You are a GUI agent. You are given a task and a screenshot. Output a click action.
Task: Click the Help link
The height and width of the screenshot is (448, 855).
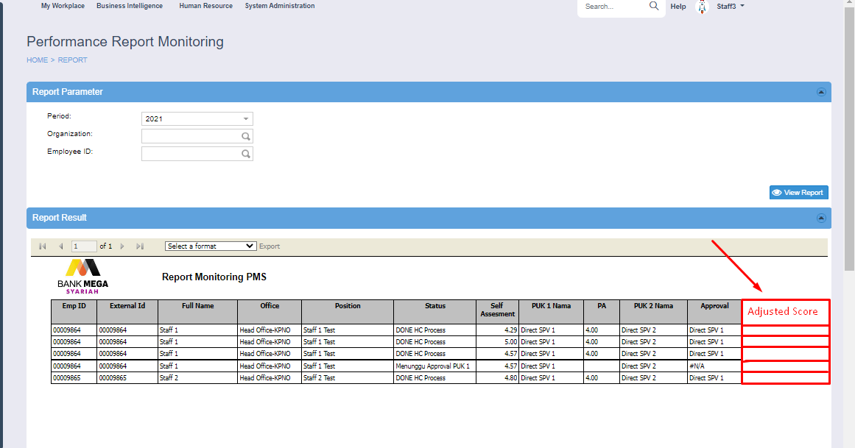tap(678, 7)
